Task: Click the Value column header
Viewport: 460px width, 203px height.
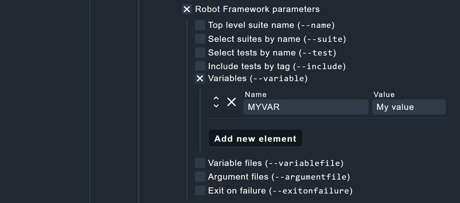Action: click(x=384, y=95)
